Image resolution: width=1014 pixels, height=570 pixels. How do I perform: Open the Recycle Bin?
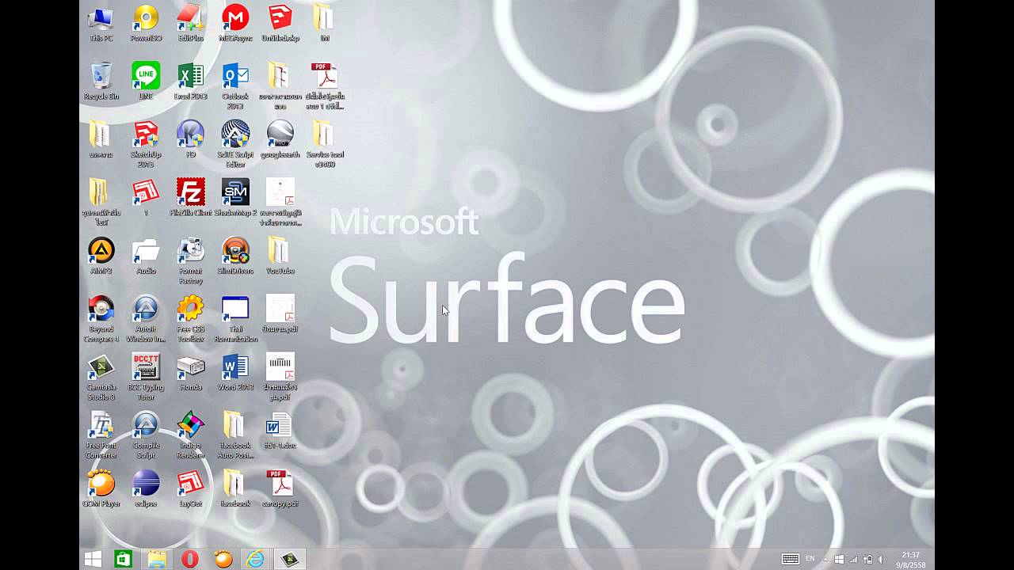pyautogui.click(x=101, y=81)
